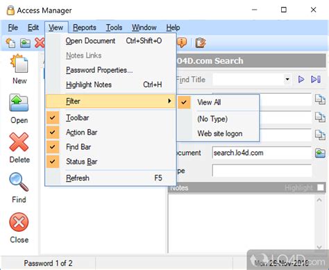The width and height of the screenshot is (329, 270).
Task: Click the Find magnifier icon
Action: (19, 183)
